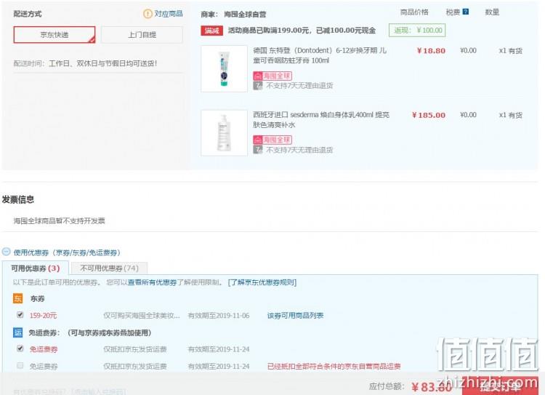Check the unticked 免运费券 row
Viewport: 545px width, 395px height.
pos(20,365)
